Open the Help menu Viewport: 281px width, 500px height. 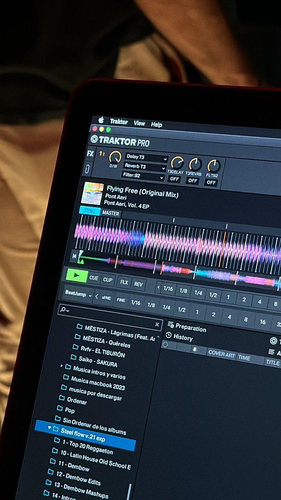[x=157, y=125]
